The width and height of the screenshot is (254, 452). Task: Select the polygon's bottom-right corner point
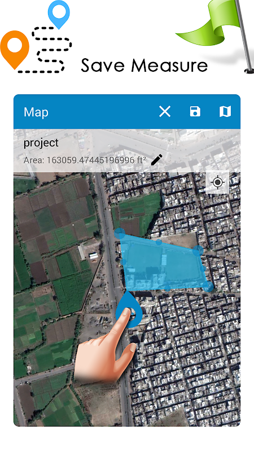(208, 286)
